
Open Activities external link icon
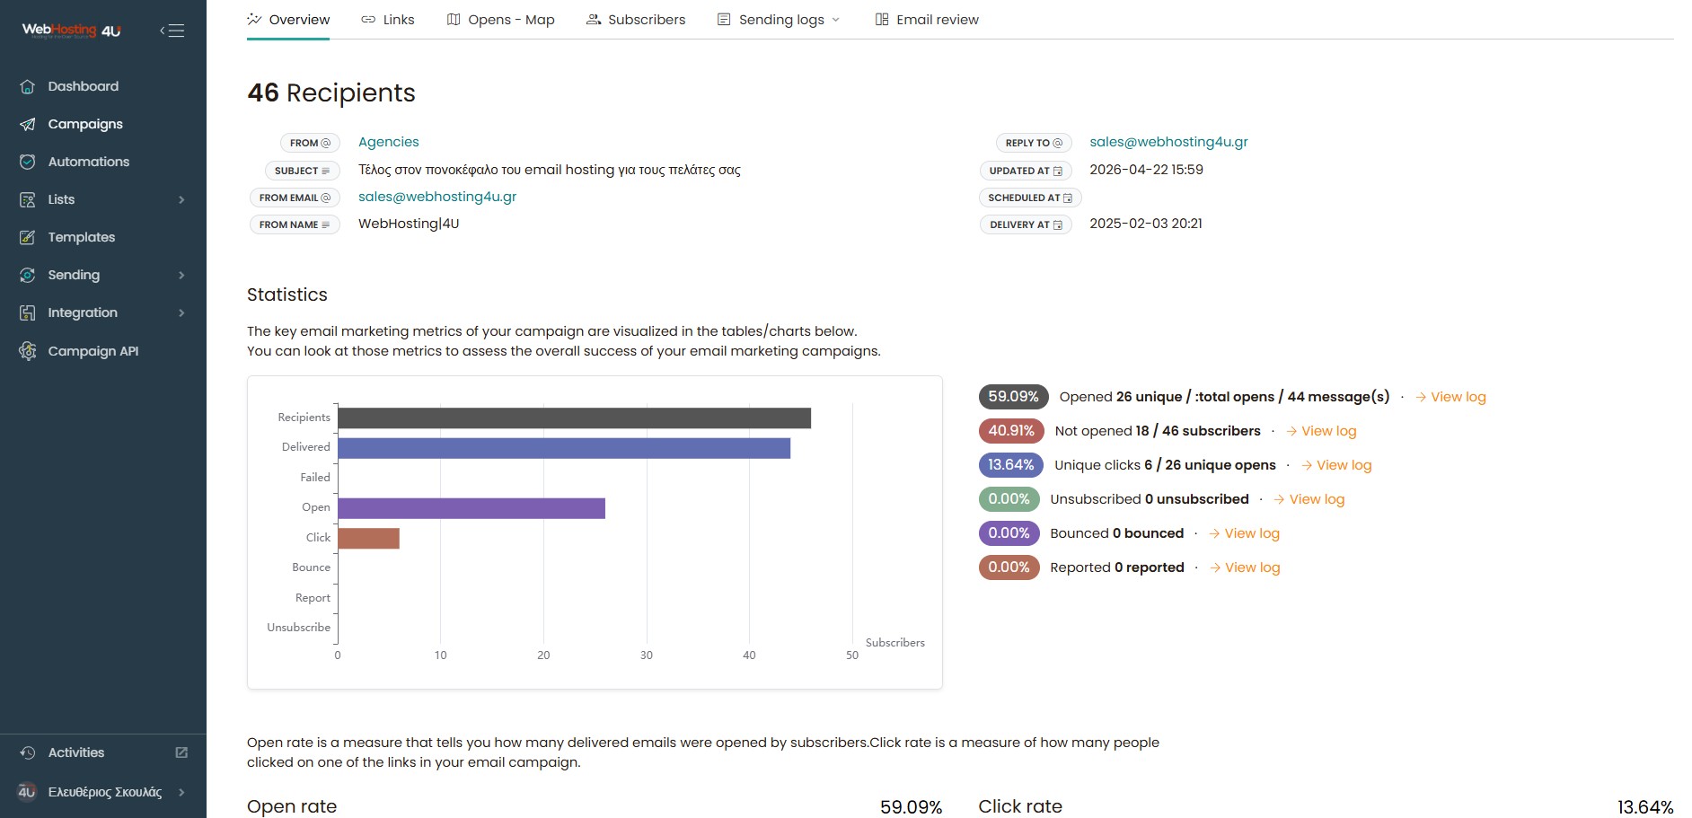pyautogui.click(x=181, y=752)
